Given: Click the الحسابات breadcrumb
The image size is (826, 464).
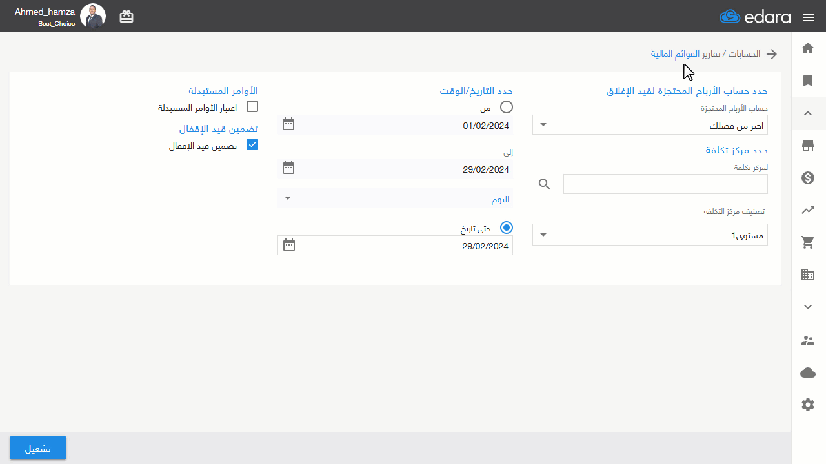Looking at the screenshot, I should point(744,53).
